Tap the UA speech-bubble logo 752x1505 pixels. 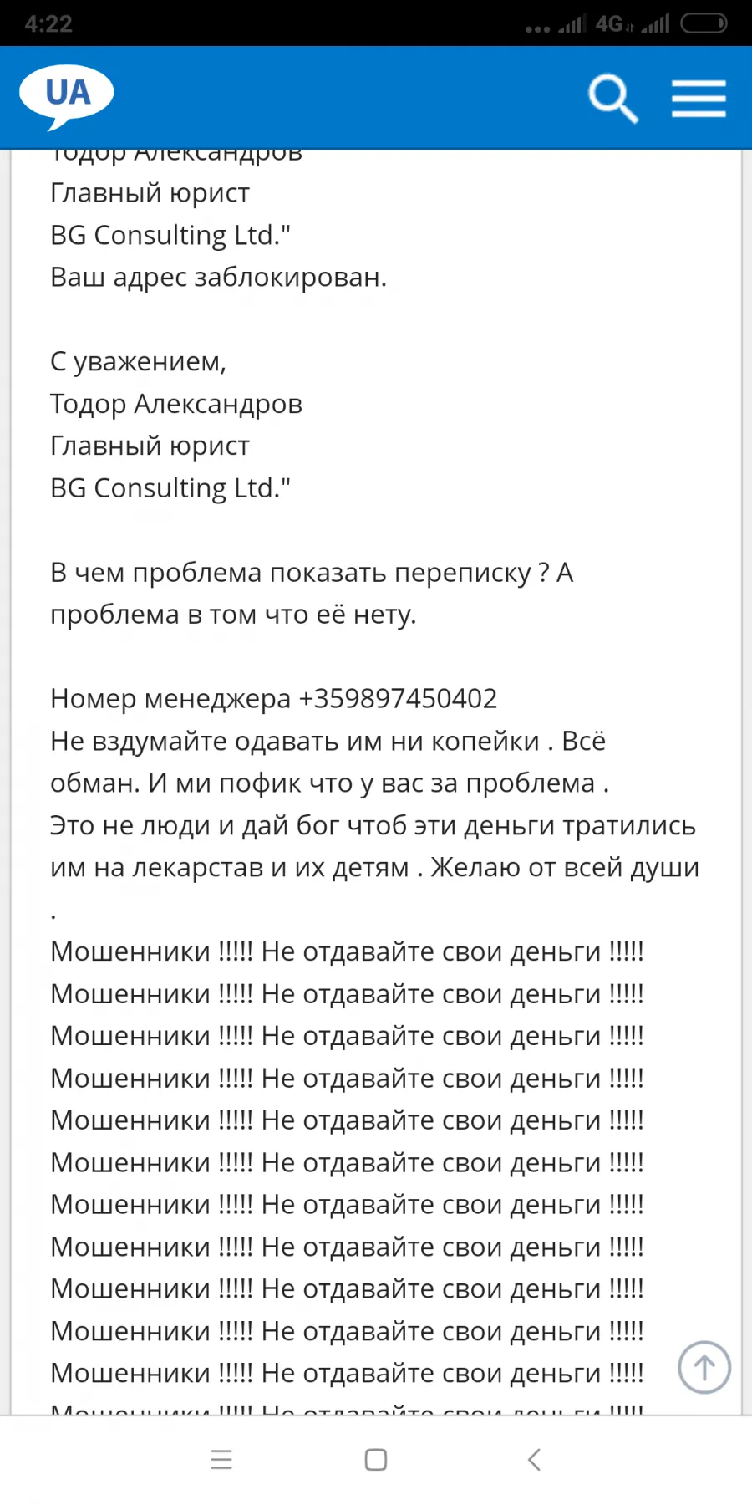(67, 97)
